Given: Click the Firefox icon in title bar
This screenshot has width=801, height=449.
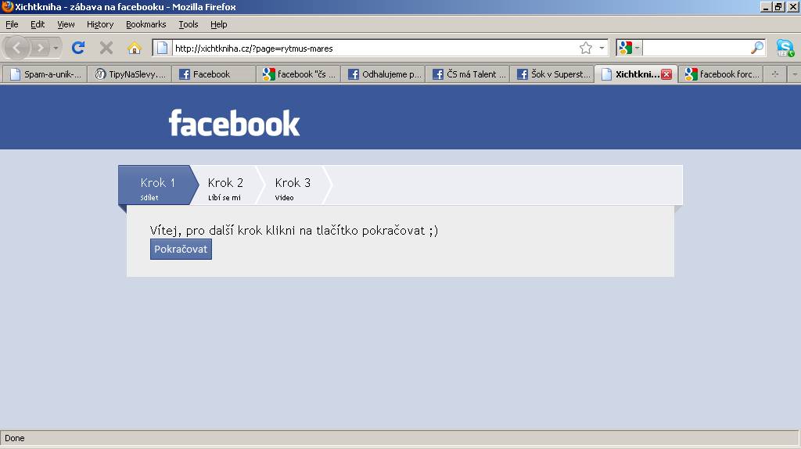Looking at the screenshot, I should point(7,6).
